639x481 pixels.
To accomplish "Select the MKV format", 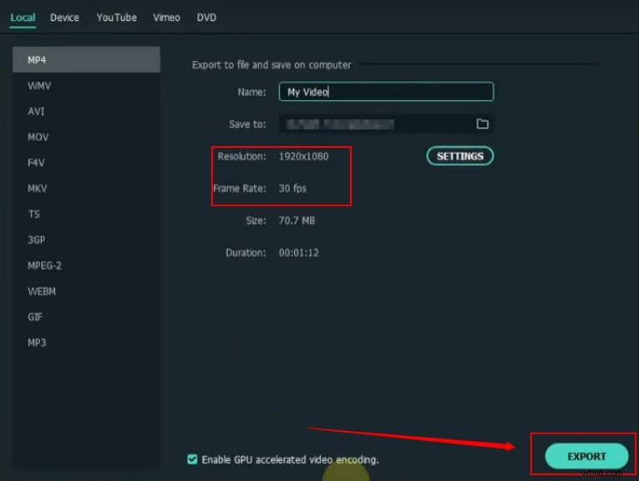I will tap(86, 188).
